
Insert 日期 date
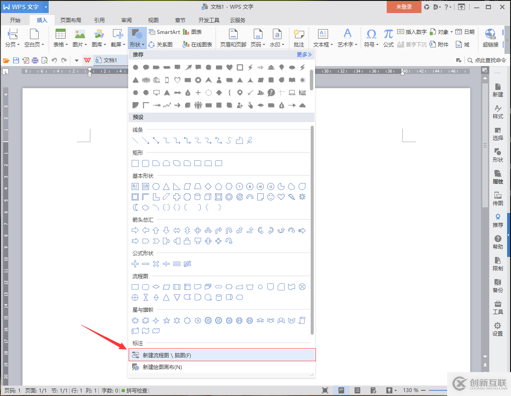[465, 32]
